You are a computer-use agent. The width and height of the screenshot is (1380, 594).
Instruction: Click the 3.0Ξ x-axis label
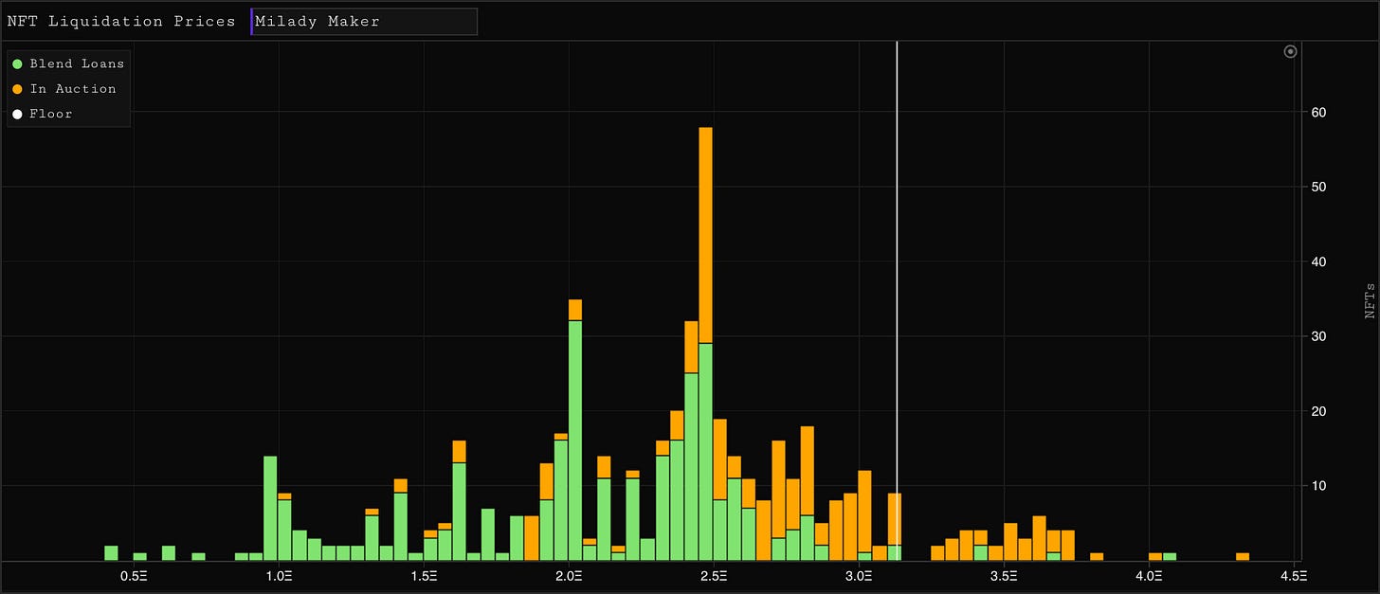[859, 576]
